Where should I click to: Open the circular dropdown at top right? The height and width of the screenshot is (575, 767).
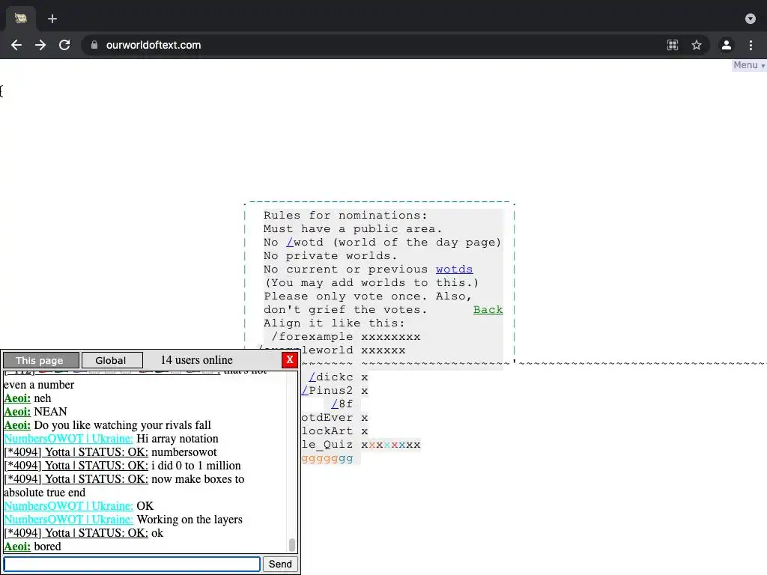coord(751,19)
